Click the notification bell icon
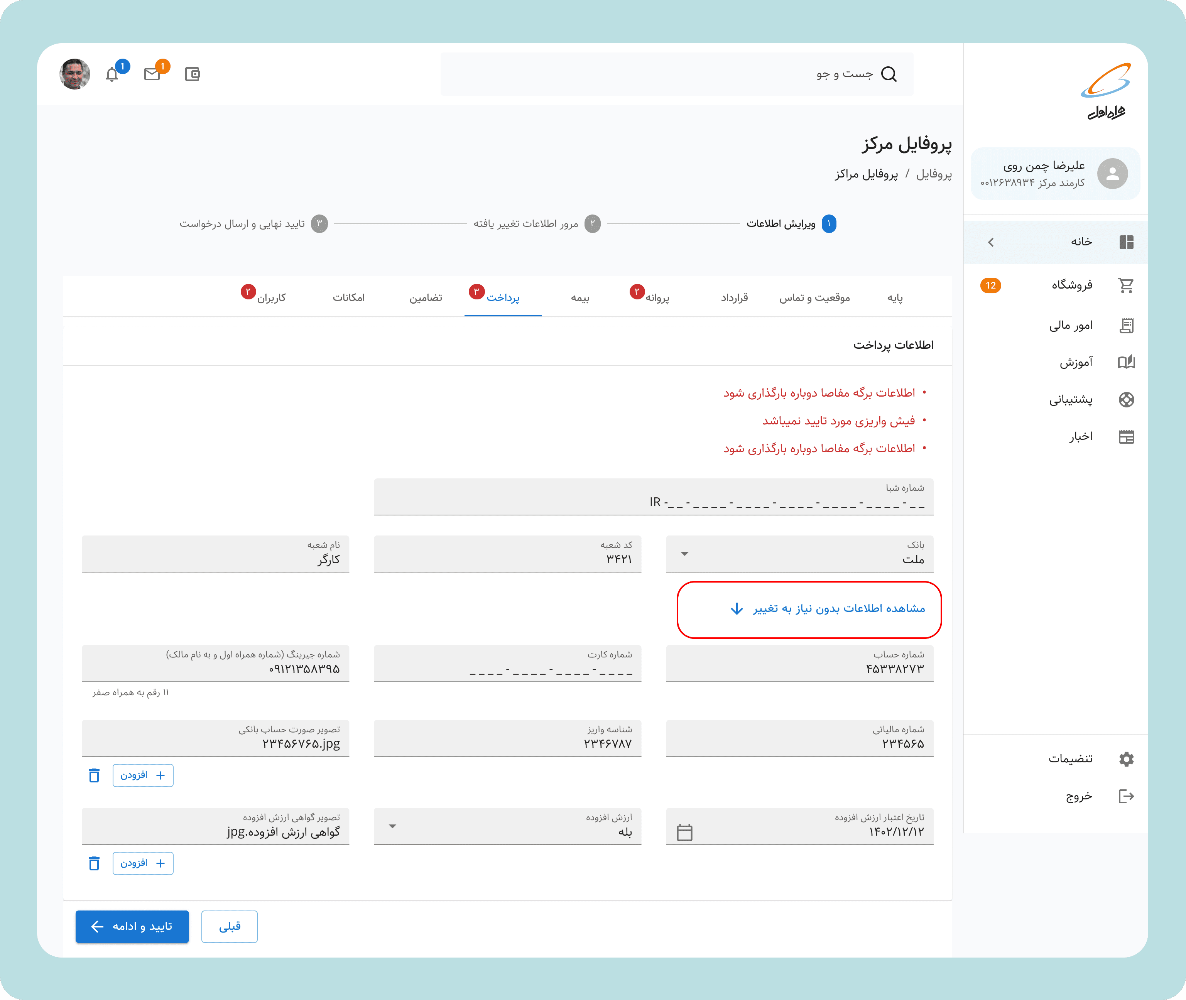Screen dimensions: 1186x1000 point(112,75)
